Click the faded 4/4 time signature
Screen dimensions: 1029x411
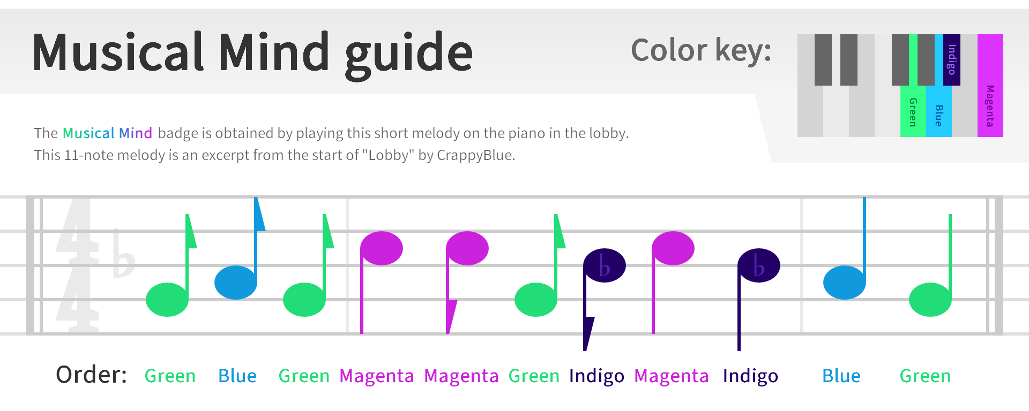point(77,265)
